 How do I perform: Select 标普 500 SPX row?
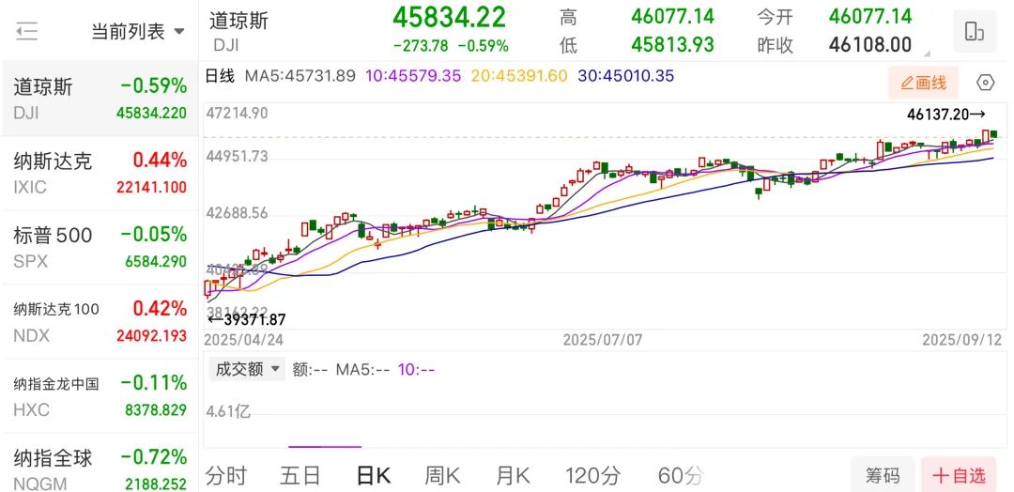(100, 248)
